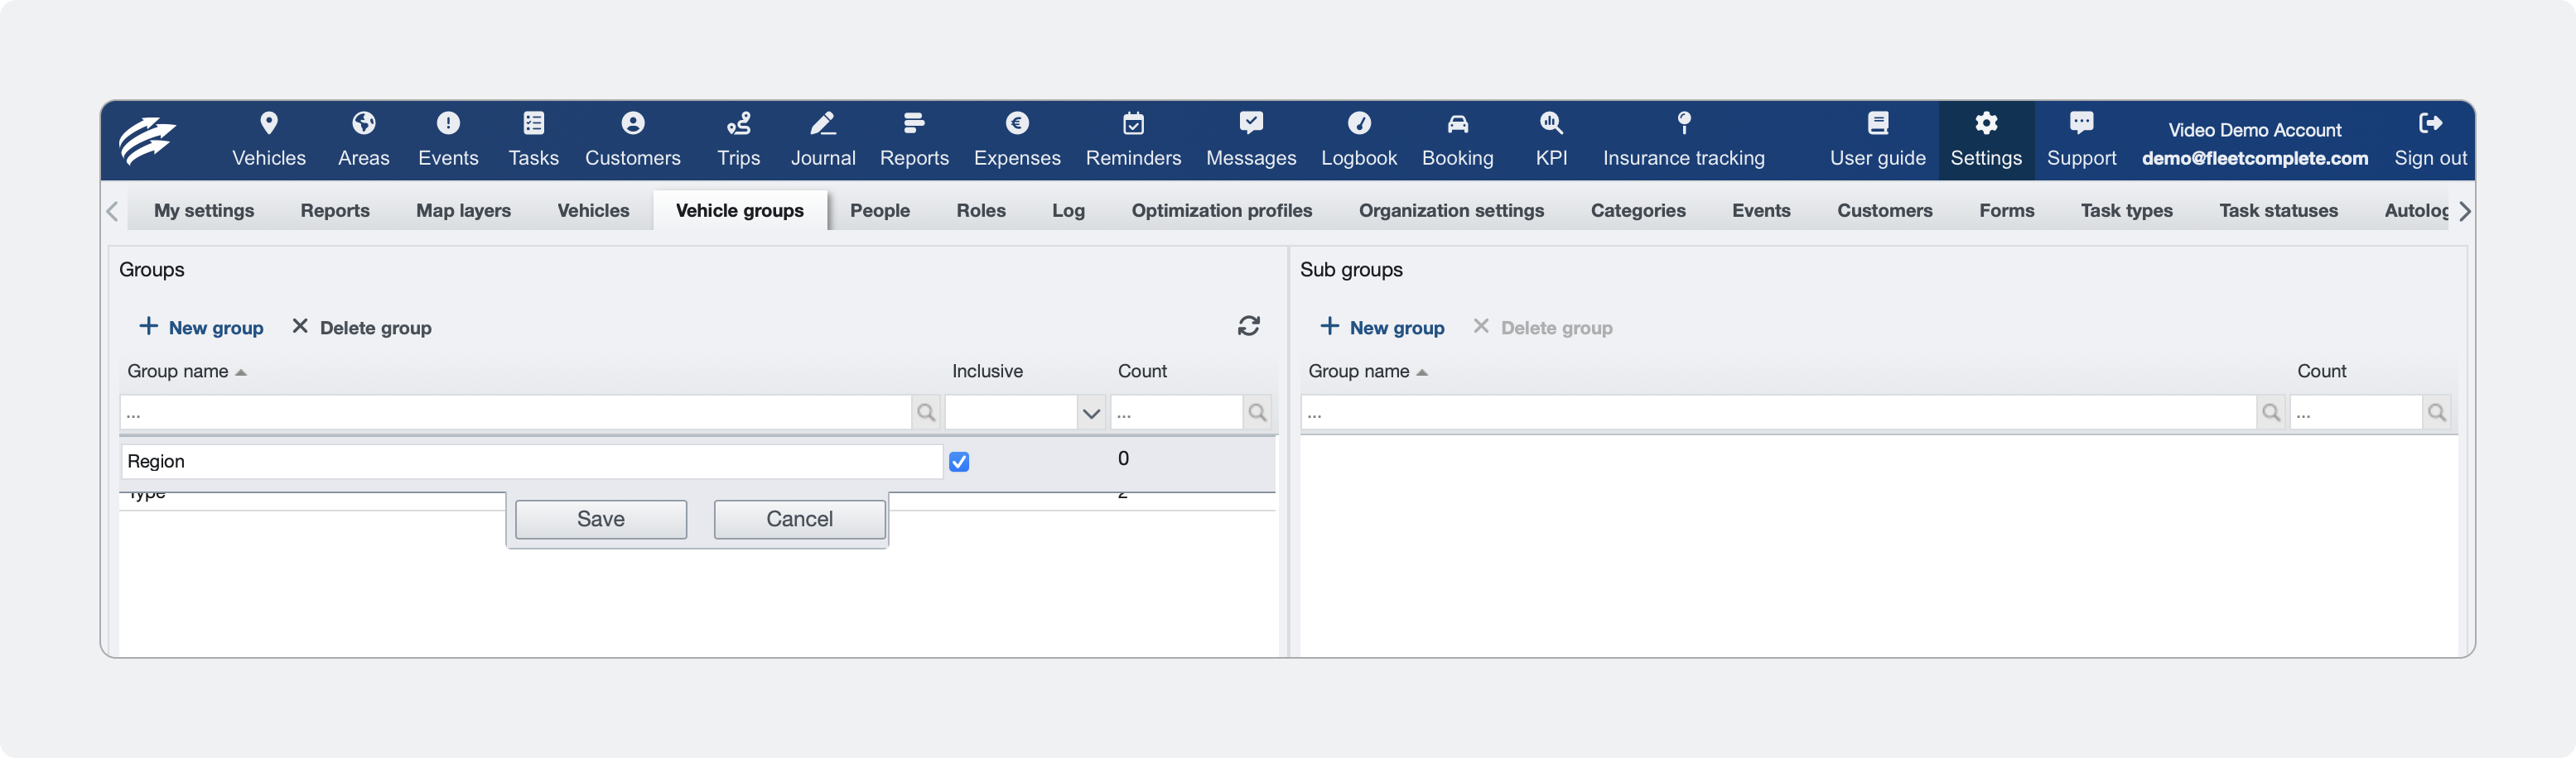This screenshot has height=758, width=2576.
Task: Open the Messages chat icon
Action: click(1250, 122)
